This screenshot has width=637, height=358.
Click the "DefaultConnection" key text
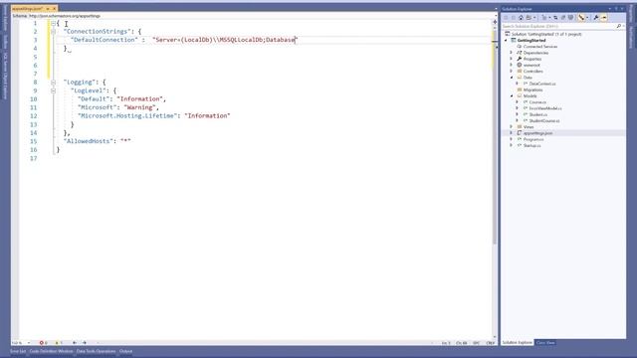pos(105,40)
